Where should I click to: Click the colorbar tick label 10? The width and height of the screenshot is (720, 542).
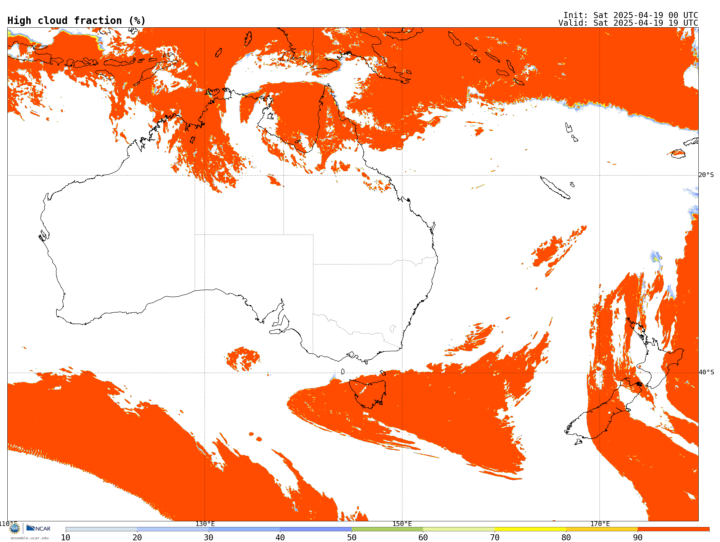[66, 537]
